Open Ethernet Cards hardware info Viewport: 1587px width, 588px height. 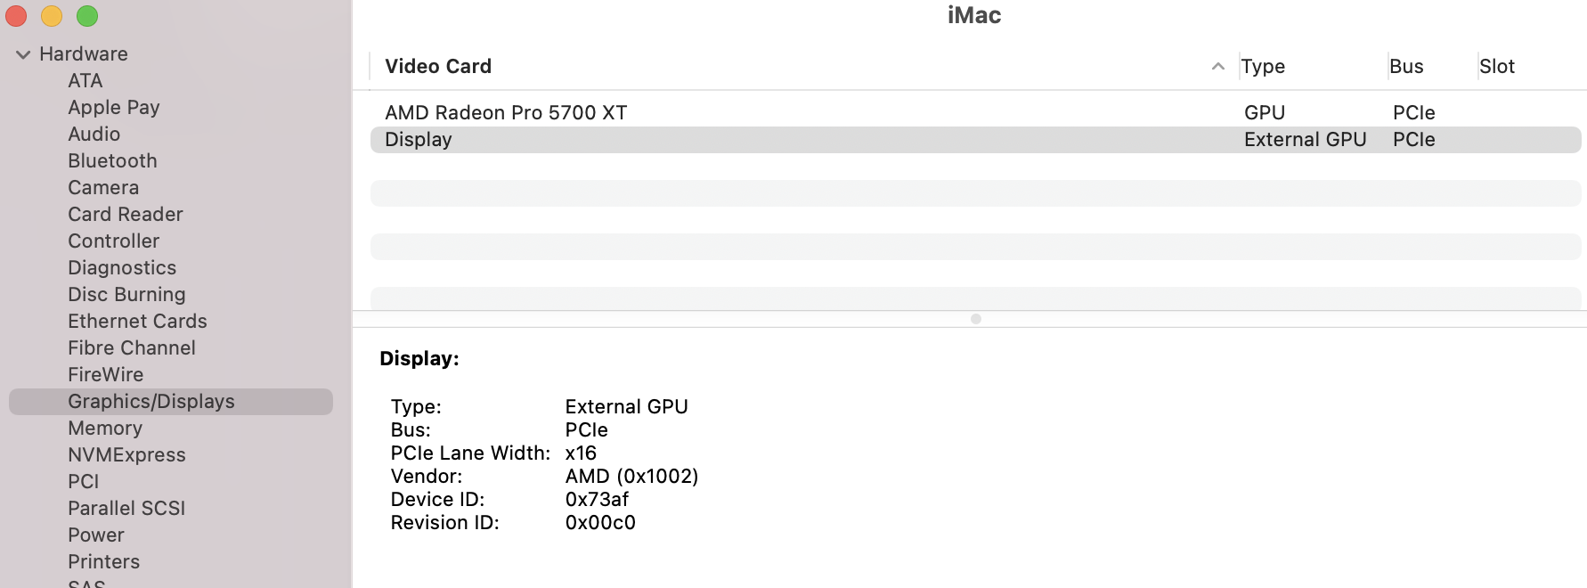137,322
